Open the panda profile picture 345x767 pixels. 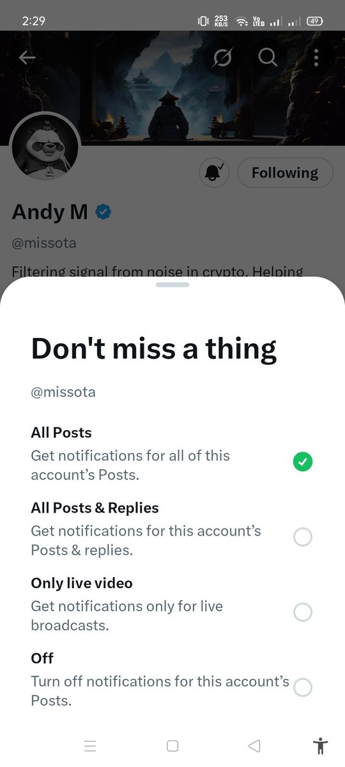pyautogui.click(x=45, y=148)
